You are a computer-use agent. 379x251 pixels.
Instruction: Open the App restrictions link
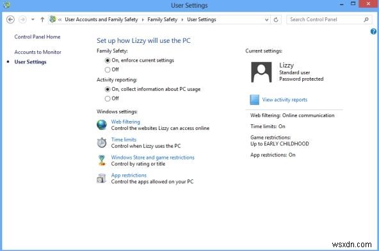[x=129, y=175]
